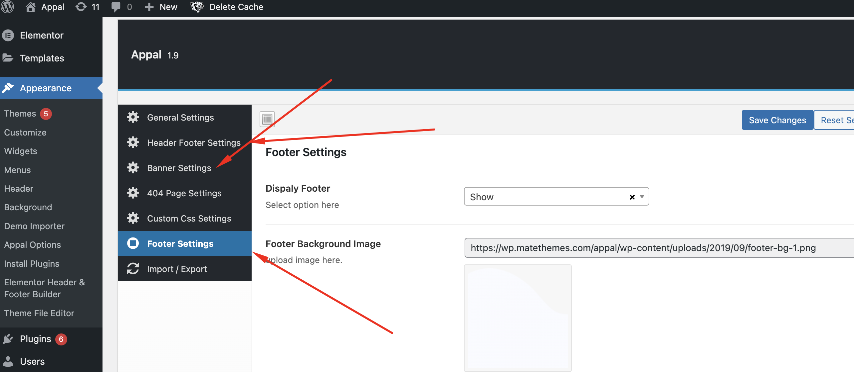Viewport: 854px width, 372px height.
Task: Click the Users person icon
Action: click(8, 361)
